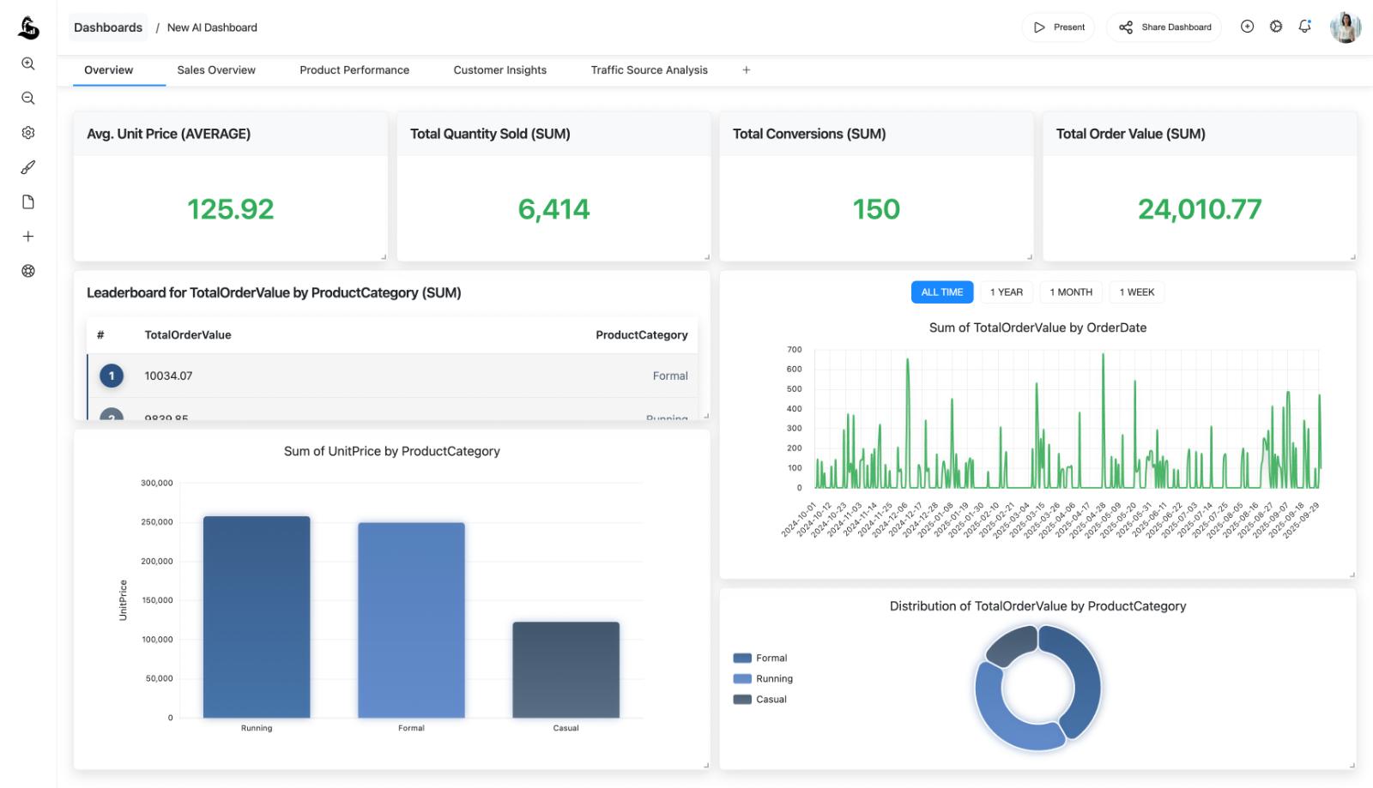Filter the line chart to 1 WEEK
The height and width of the screenshot is (788, 1373).
[1136, 292]
